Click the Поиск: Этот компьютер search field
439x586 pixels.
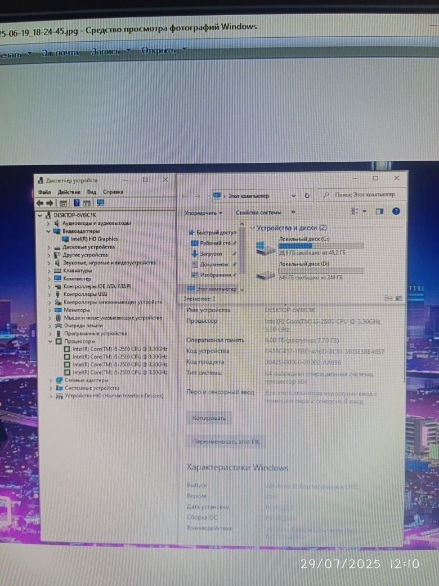pyautogui.click(x=361, y=195)
